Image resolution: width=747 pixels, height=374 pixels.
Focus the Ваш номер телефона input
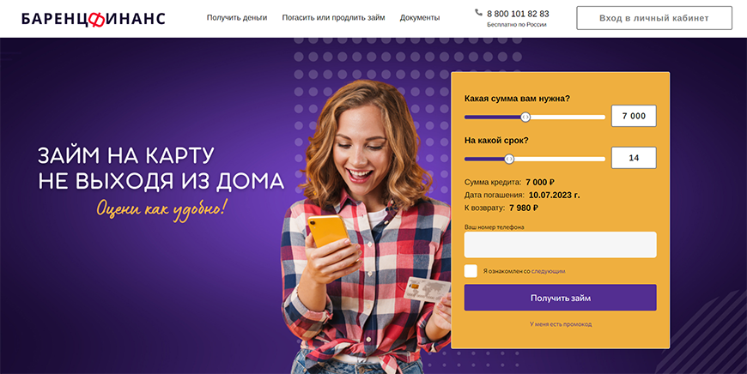[x=560, y=244]
